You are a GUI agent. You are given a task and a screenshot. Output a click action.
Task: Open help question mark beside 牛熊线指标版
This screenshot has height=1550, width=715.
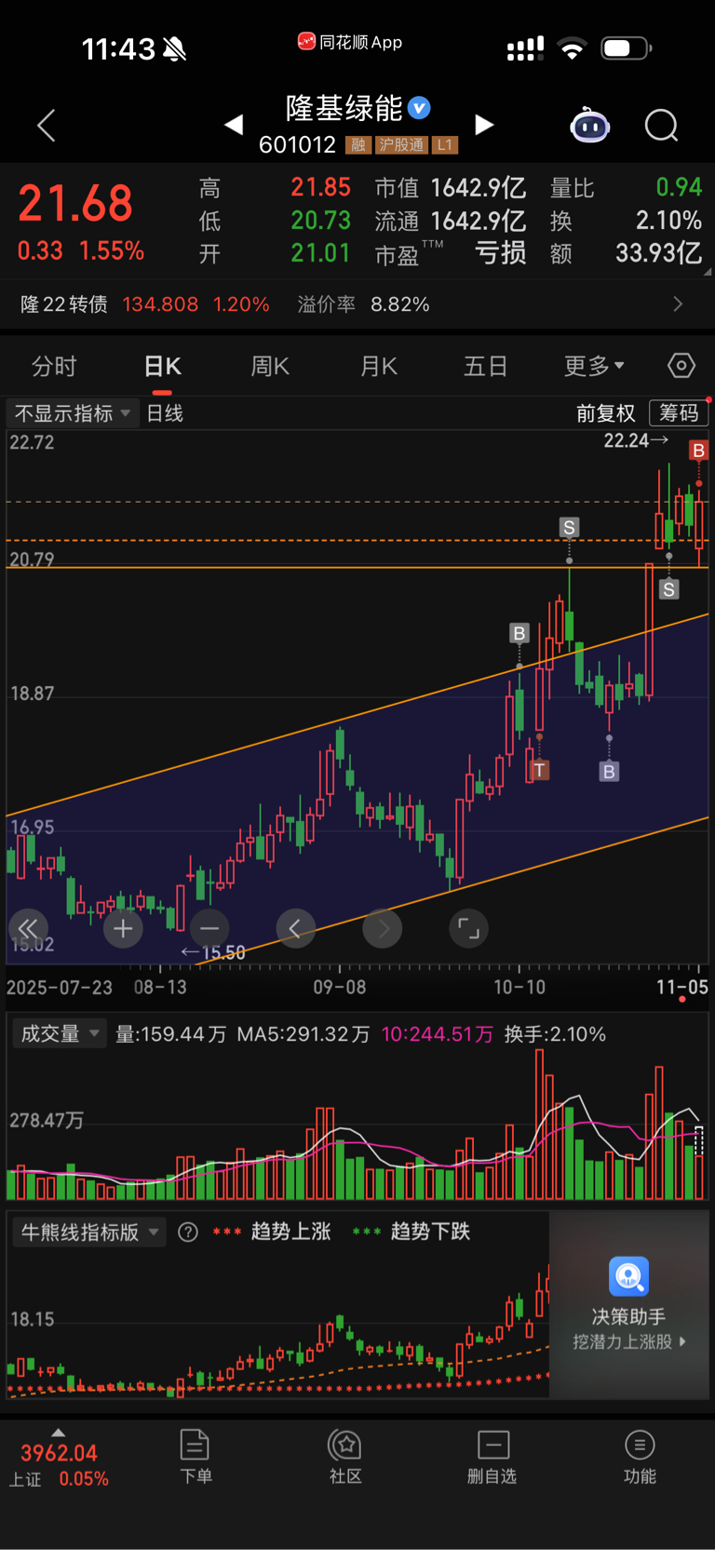[x=188, y=1233]
